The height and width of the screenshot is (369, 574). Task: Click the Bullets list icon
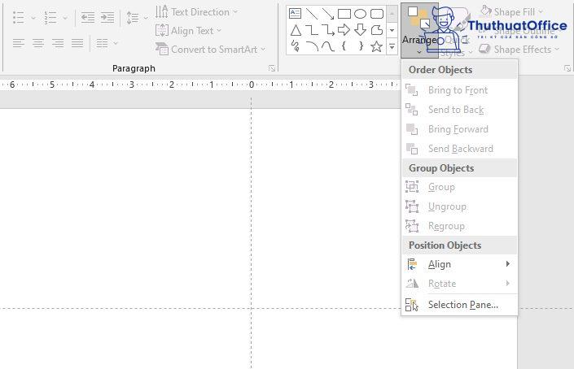coord(18,18)
